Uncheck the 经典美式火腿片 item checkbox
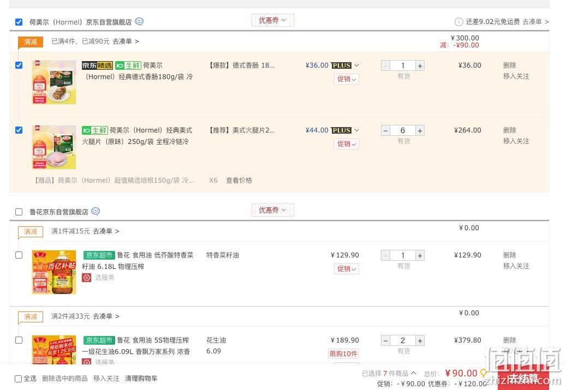 (19, 130)
